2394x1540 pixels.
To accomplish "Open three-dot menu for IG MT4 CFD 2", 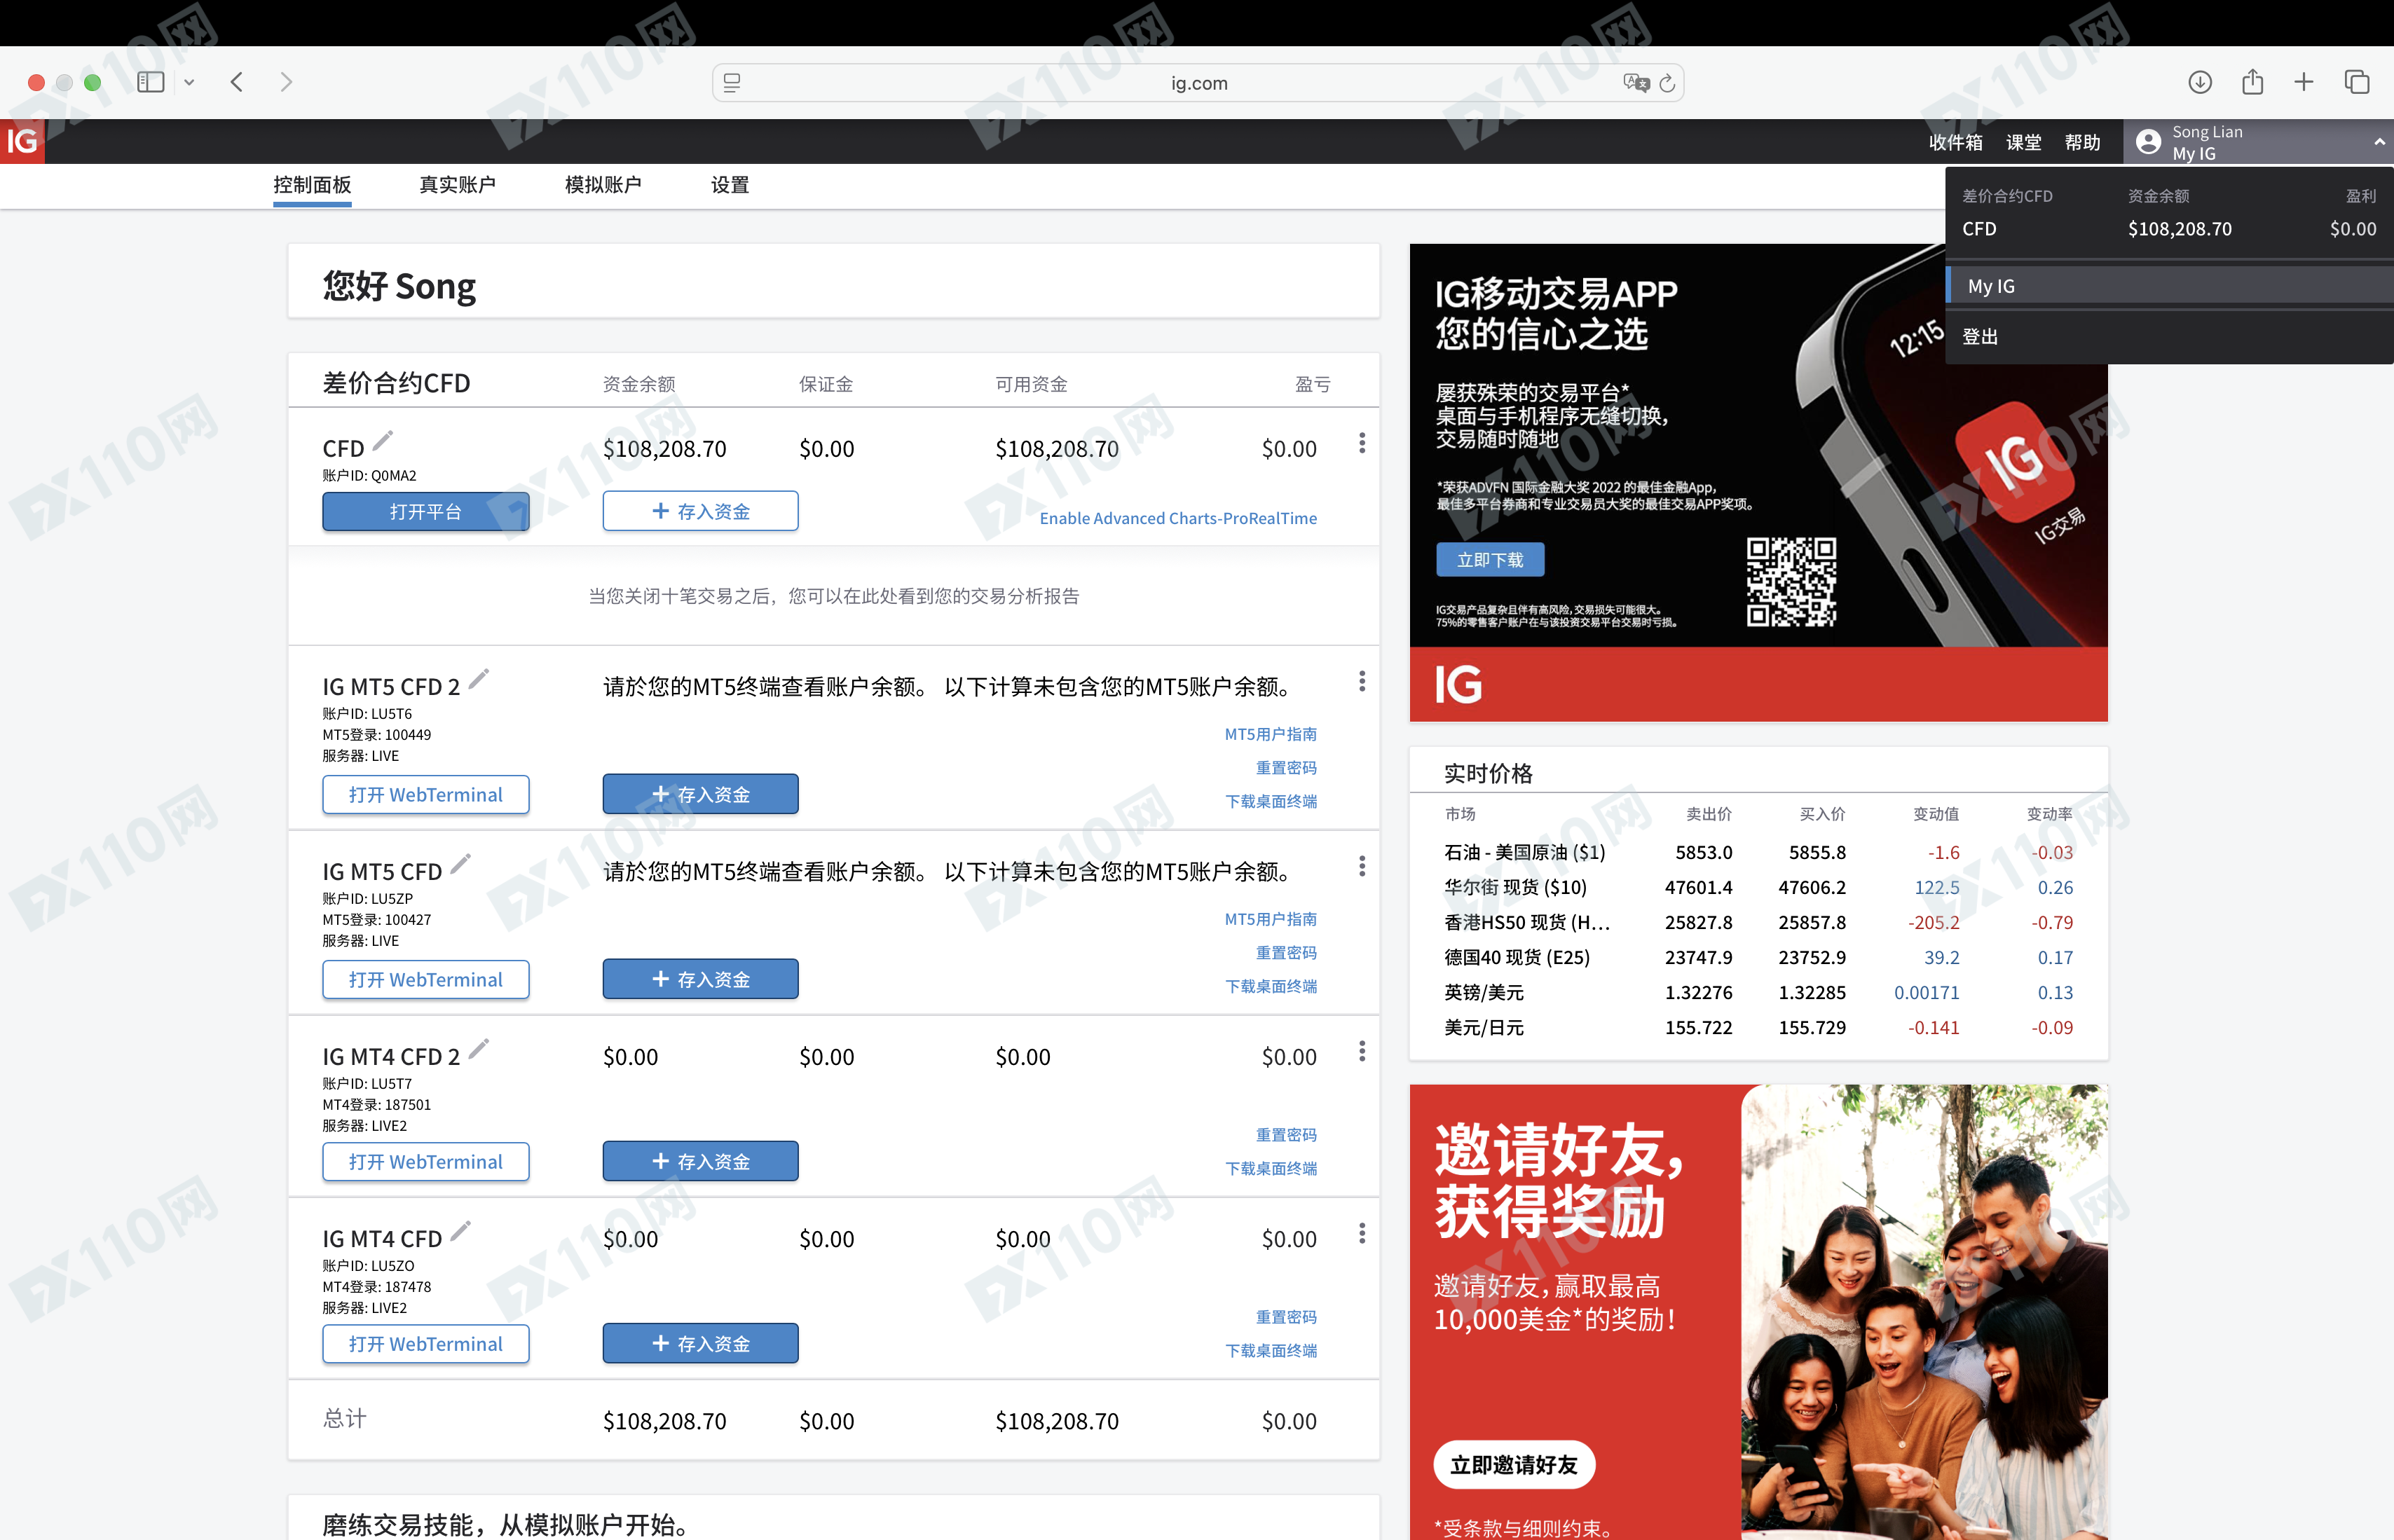I will pos(1361,1051).
